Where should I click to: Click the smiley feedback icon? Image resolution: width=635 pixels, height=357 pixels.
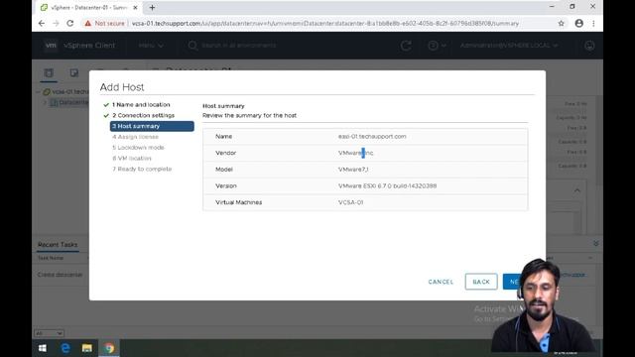click(x=589, y=46)
